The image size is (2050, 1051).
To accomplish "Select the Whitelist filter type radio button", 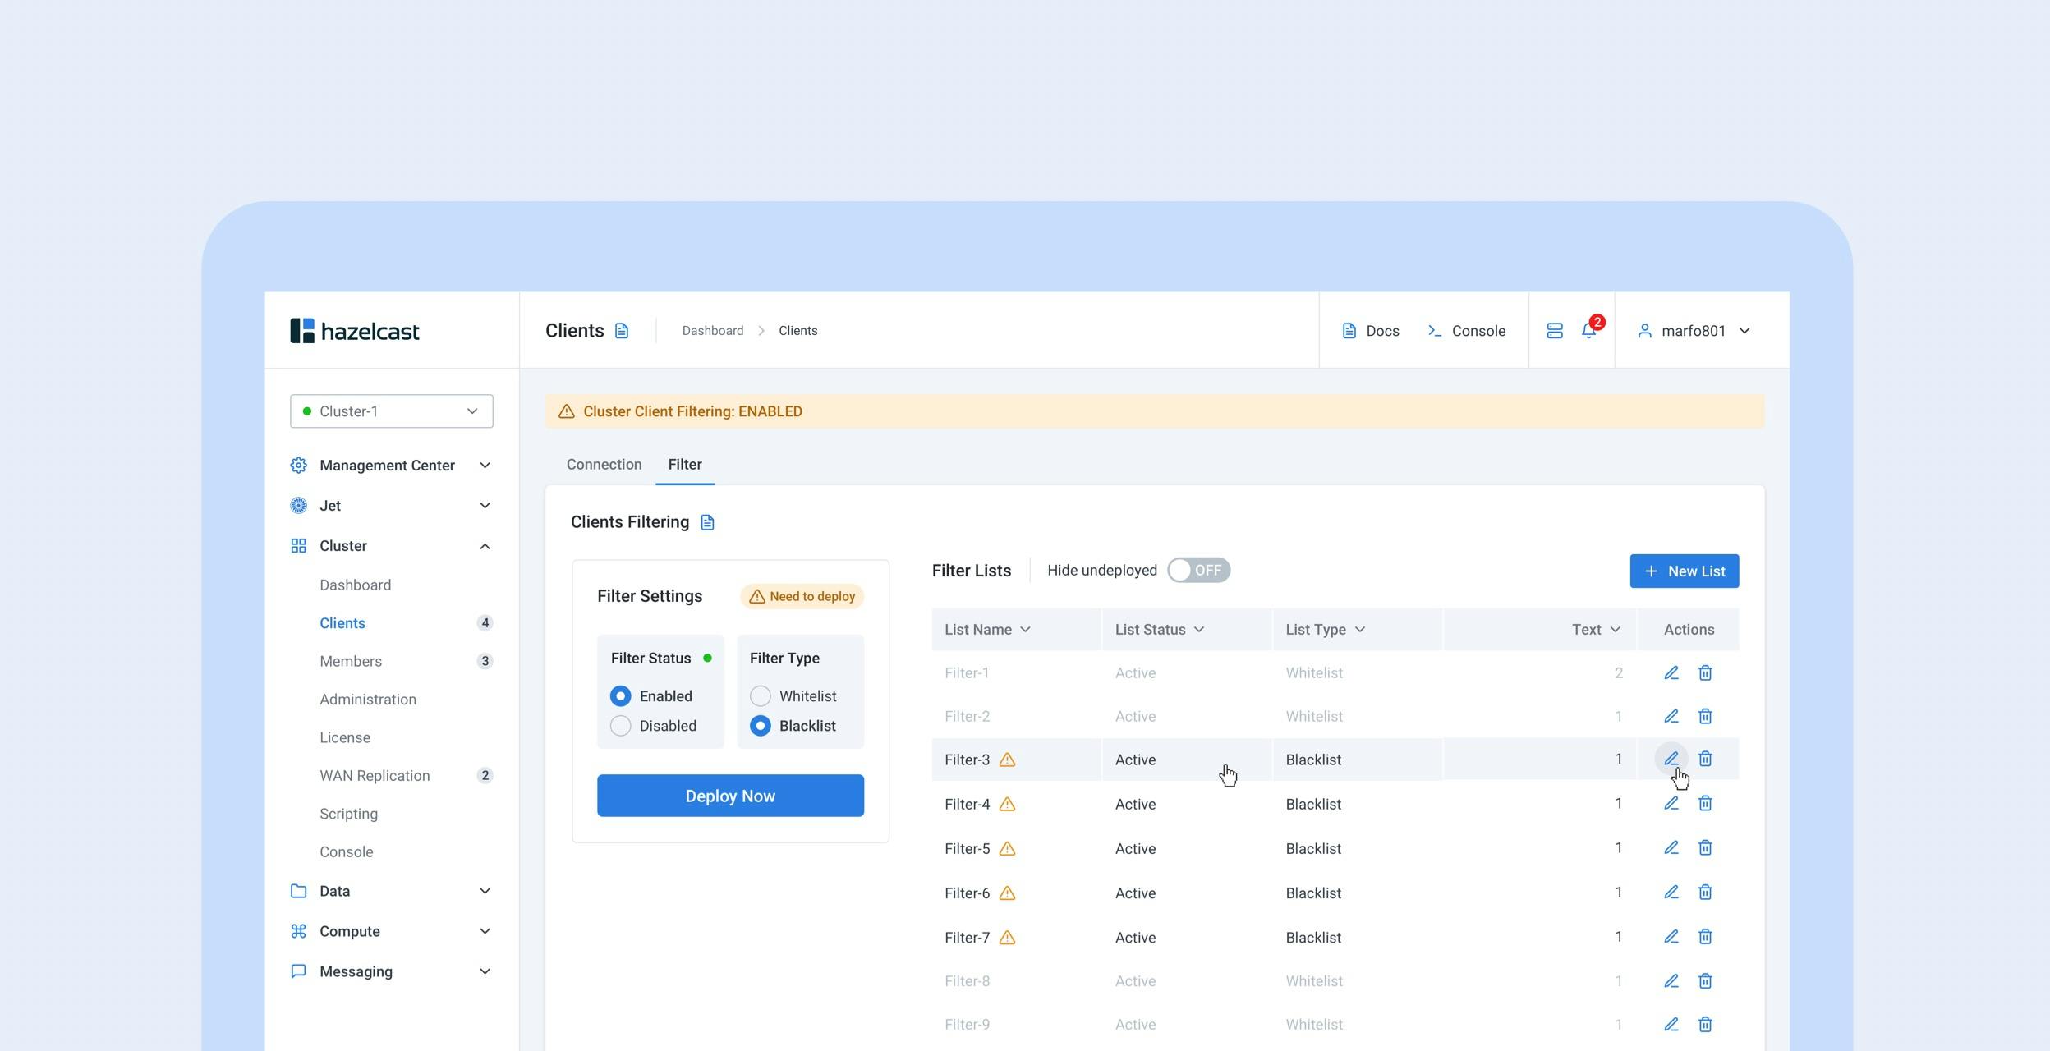I will 761,695.
